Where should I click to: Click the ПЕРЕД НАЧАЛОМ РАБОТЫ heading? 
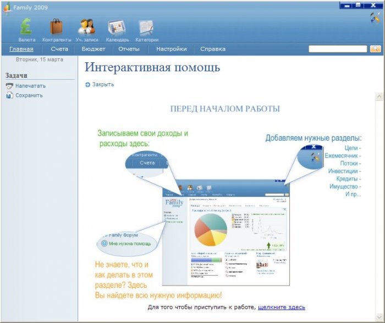pos(225,109)
